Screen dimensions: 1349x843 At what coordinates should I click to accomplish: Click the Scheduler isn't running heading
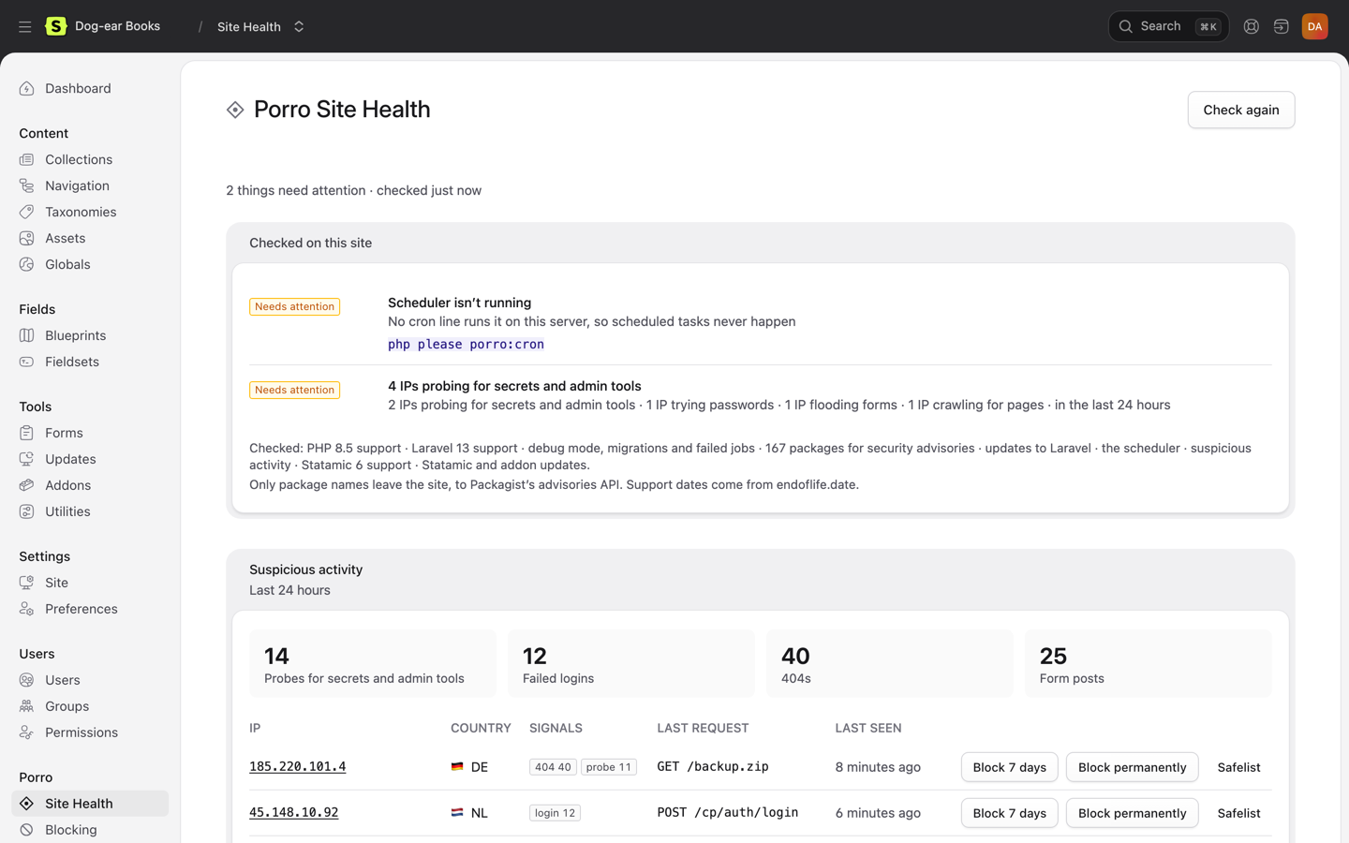pos(459,303)
